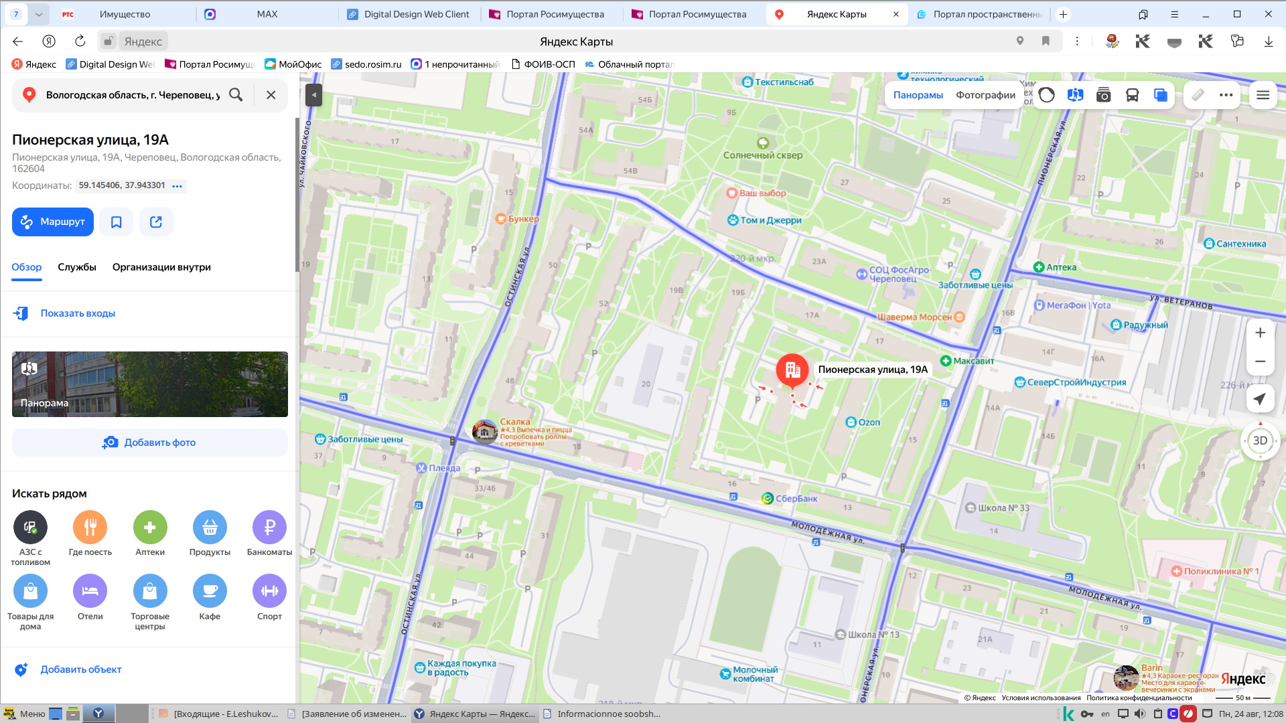1286x723 pixels.
Task: Toggle the Панорамы map layer
Action: click(x=918, y=95)
